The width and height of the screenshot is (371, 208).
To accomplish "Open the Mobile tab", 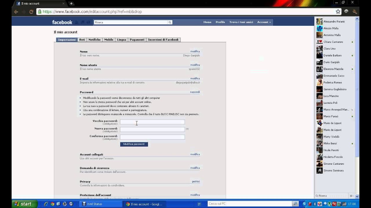I will (109, 40).
